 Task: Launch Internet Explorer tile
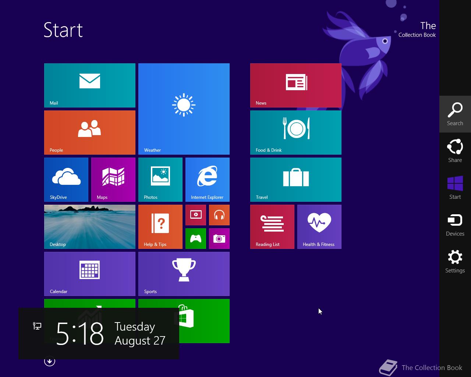(x=208, y=180)
